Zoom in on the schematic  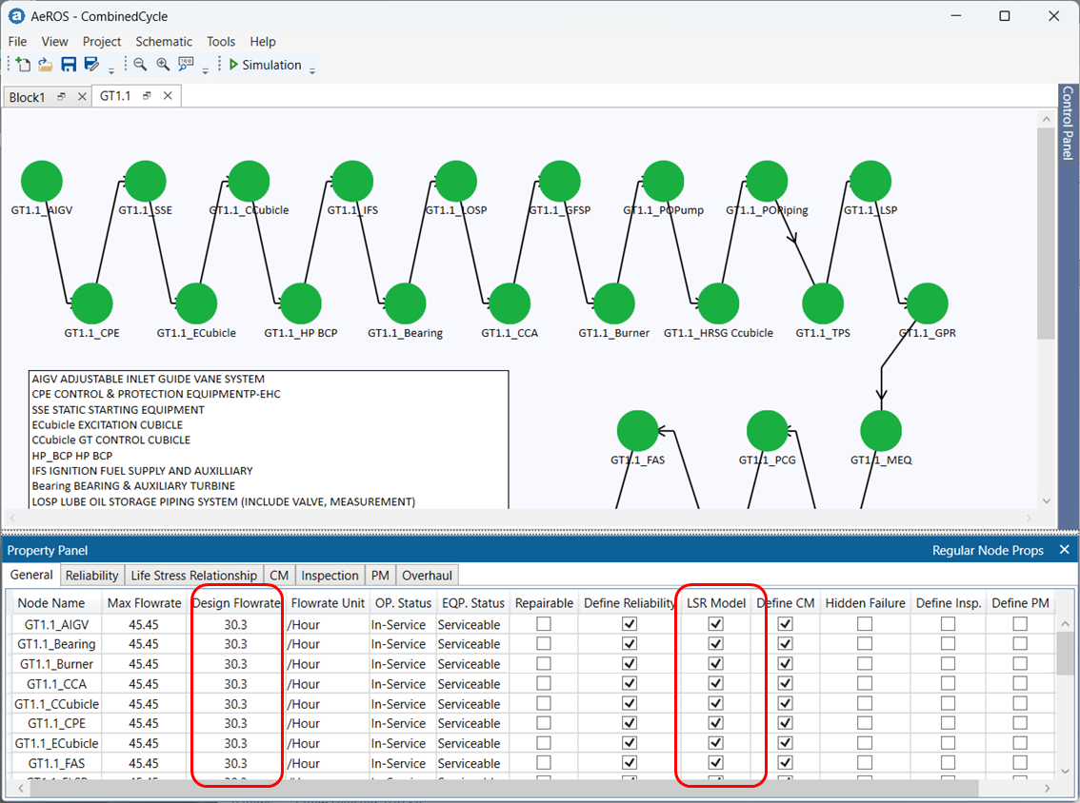[x=162, y=64]
